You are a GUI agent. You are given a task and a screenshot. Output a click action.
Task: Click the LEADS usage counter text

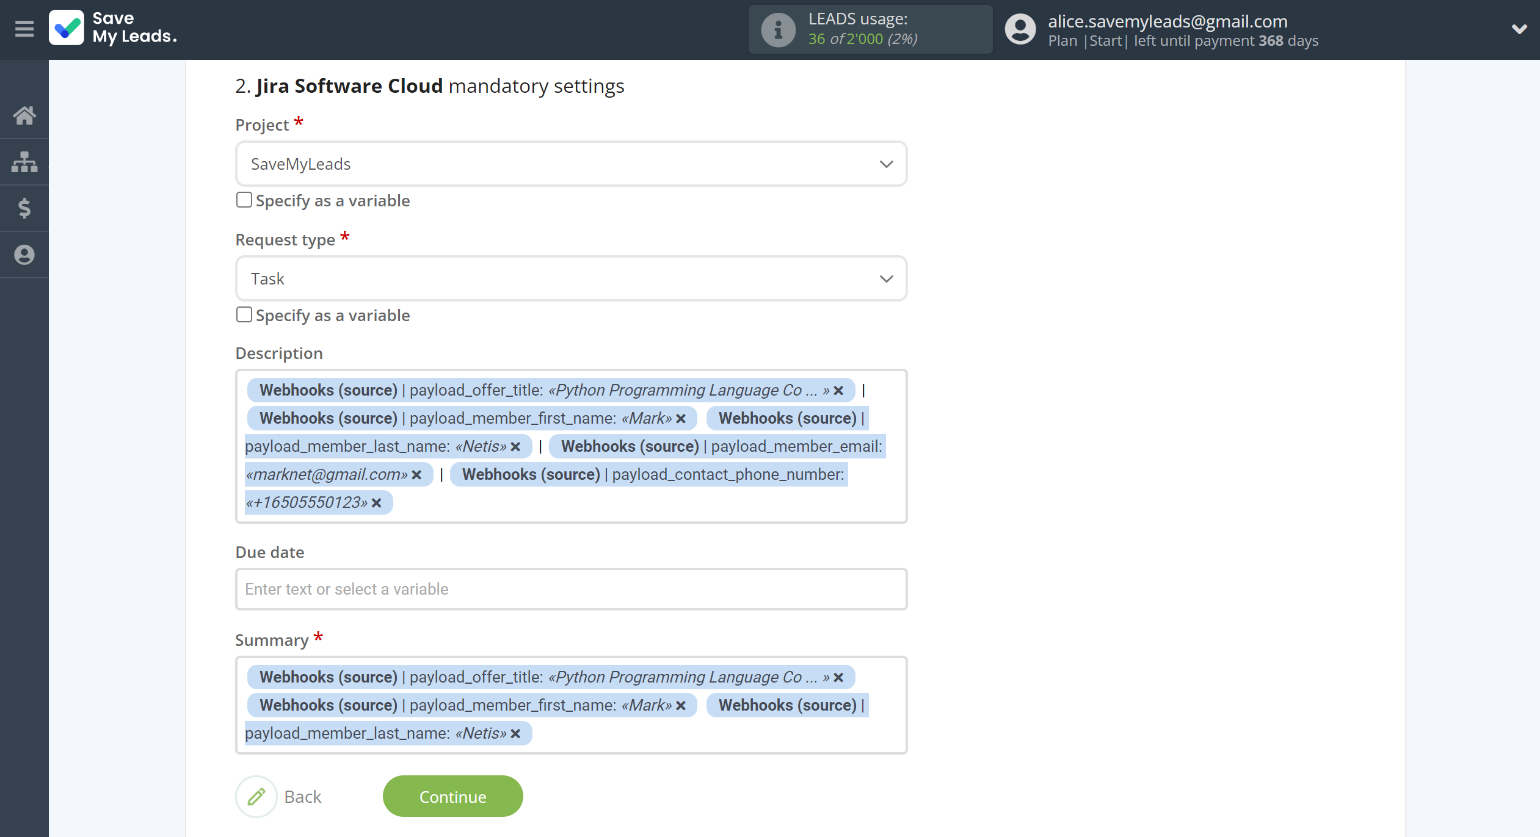pyautogui.click(x=862, y=38)
